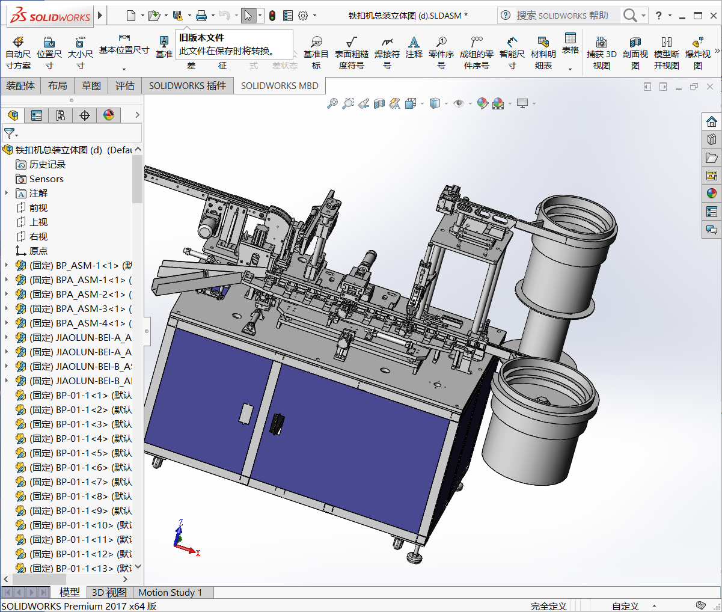Screen dimensions: 722x612
Task: Insert a 焊接符号 weld symbol
Action: pos(387,51)
